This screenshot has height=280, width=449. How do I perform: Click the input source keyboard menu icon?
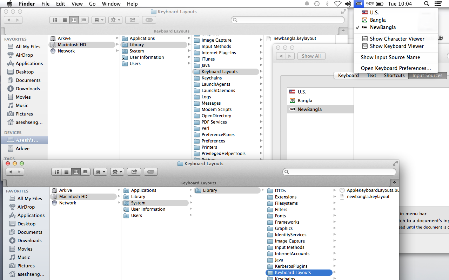pyautogui.click(x=359, y=4)
